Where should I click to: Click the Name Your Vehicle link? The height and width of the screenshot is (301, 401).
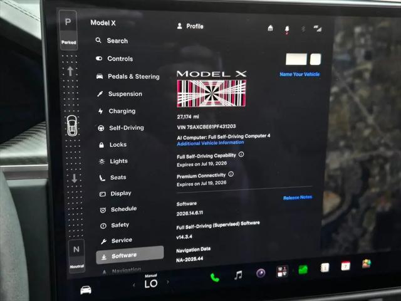point(299,74)
